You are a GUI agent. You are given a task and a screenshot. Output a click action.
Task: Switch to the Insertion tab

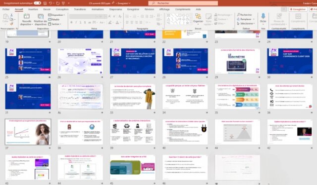(x=33, y=9)
